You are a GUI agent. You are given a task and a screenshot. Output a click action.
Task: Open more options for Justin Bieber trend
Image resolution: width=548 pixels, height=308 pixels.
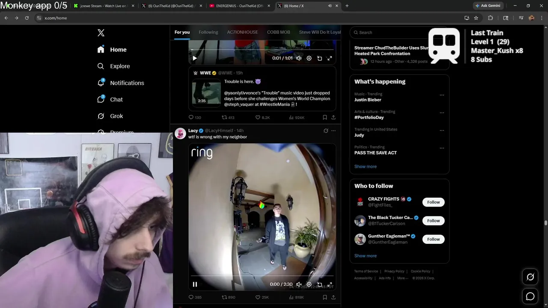click(442, 95)
